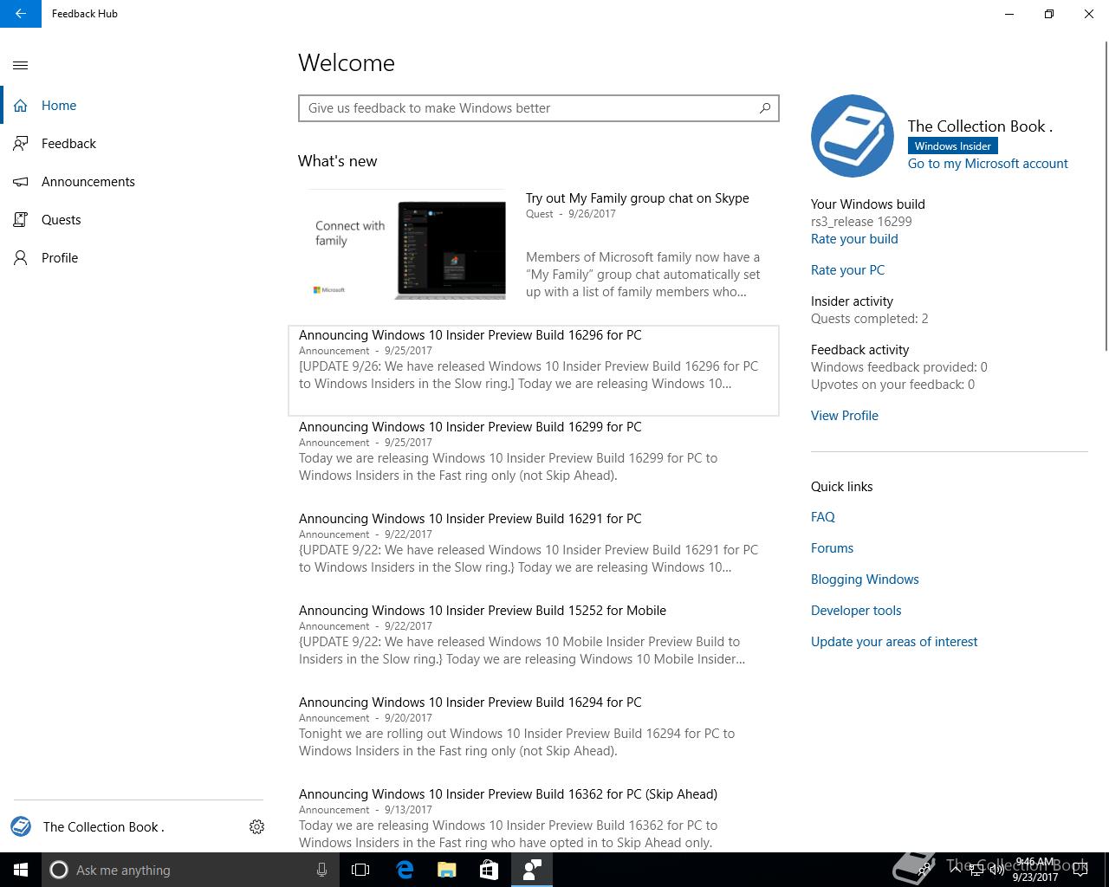Open Settings via the gear icon
Screen dimensions: 1109x887
(256, 827)
